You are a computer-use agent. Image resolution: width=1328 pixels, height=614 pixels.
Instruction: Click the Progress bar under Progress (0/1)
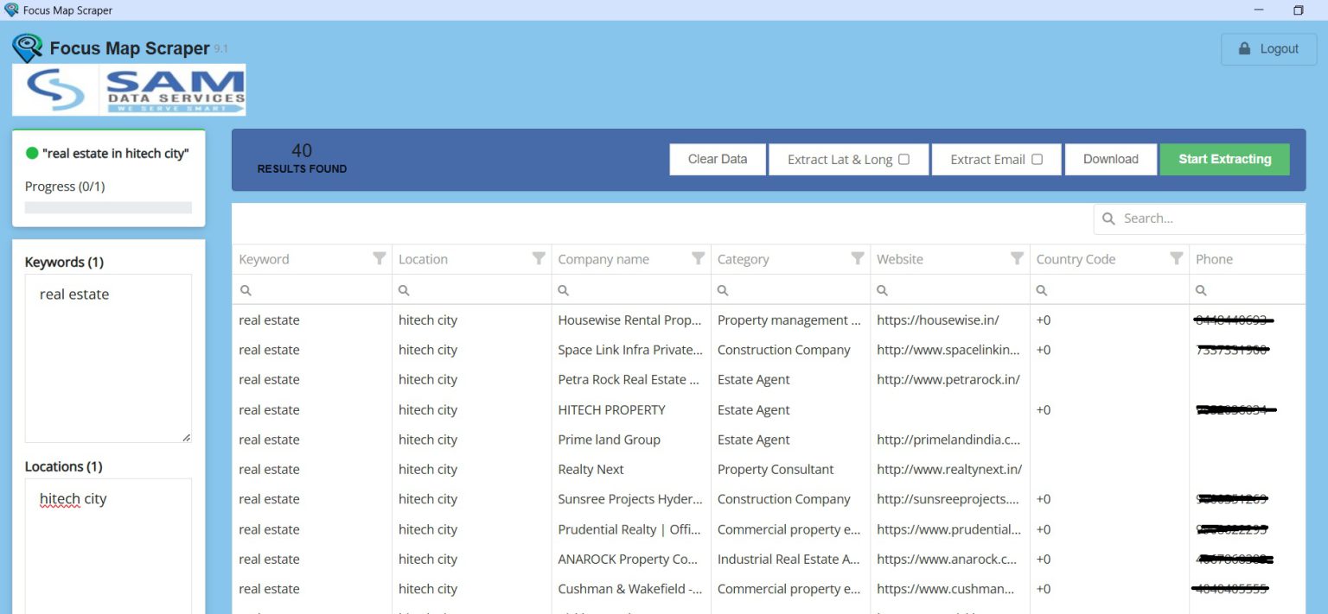[x=107, y=207]
